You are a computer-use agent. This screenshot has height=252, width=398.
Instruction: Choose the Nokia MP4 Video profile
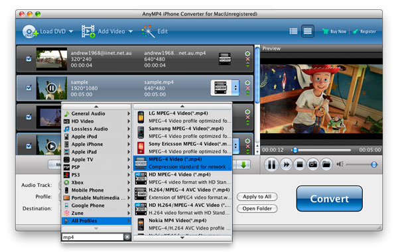[x=182, y=224]
